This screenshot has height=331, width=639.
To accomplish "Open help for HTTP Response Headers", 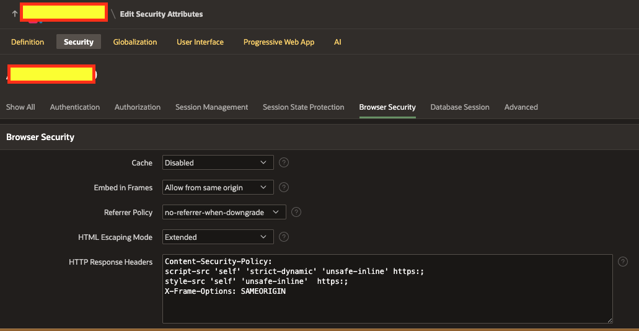I will tap(623, 262).
